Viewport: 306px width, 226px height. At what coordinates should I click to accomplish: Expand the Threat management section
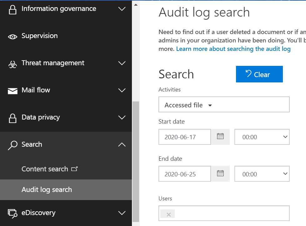tap(122, 63)
